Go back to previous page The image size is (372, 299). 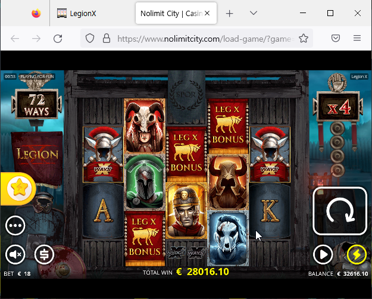pyautogui.click(x=15, y=38)
